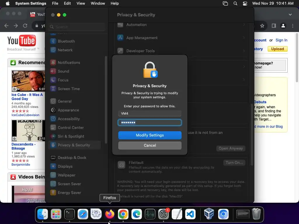Open Ice Cube video thumbnail
The image size is (299, 224).
tap(28, 81)
